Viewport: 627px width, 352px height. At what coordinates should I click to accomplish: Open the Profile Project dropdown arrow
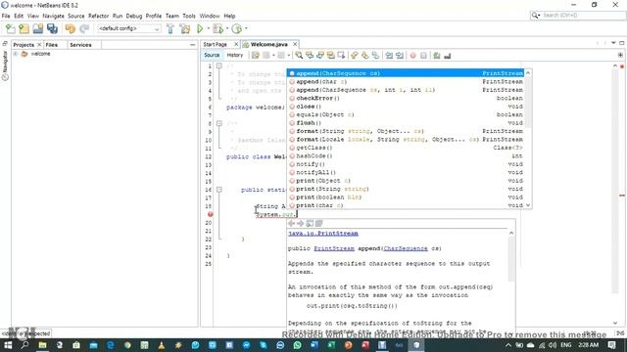[246, 28]
